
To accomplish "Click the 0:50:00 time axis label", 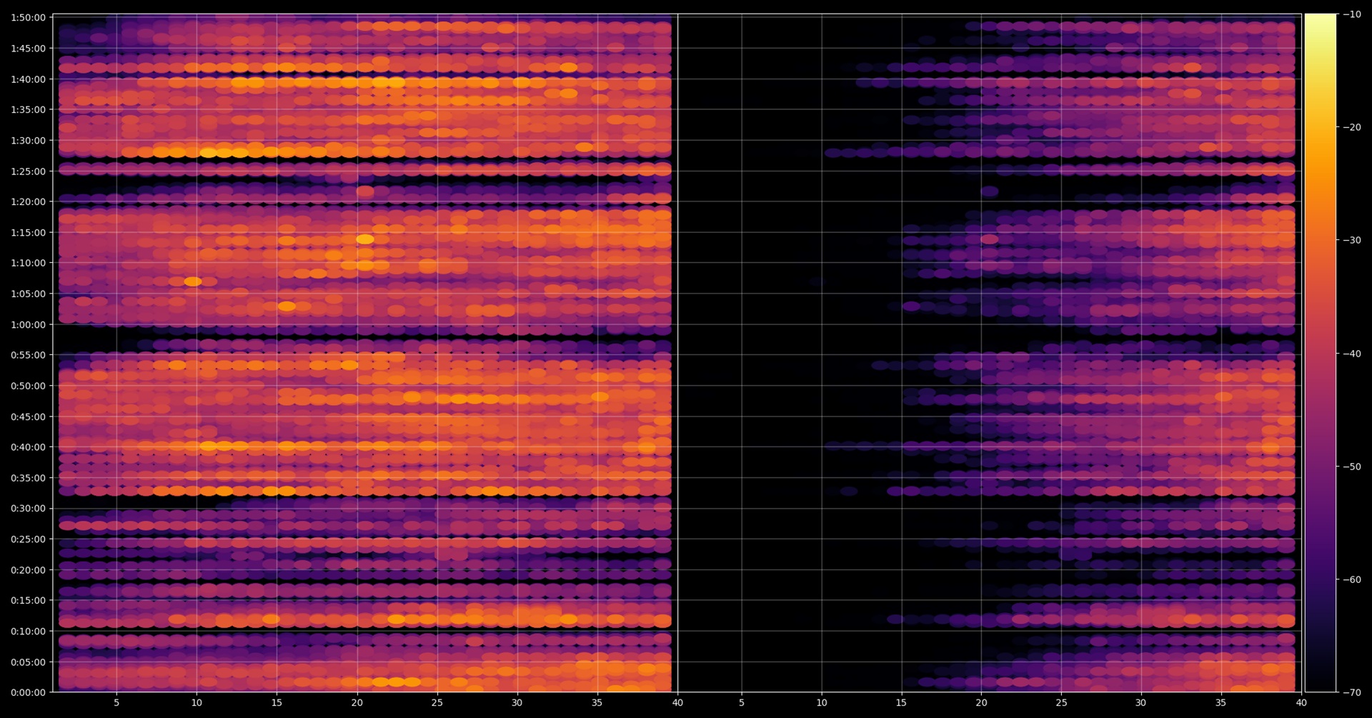I will tap(28, 386).
